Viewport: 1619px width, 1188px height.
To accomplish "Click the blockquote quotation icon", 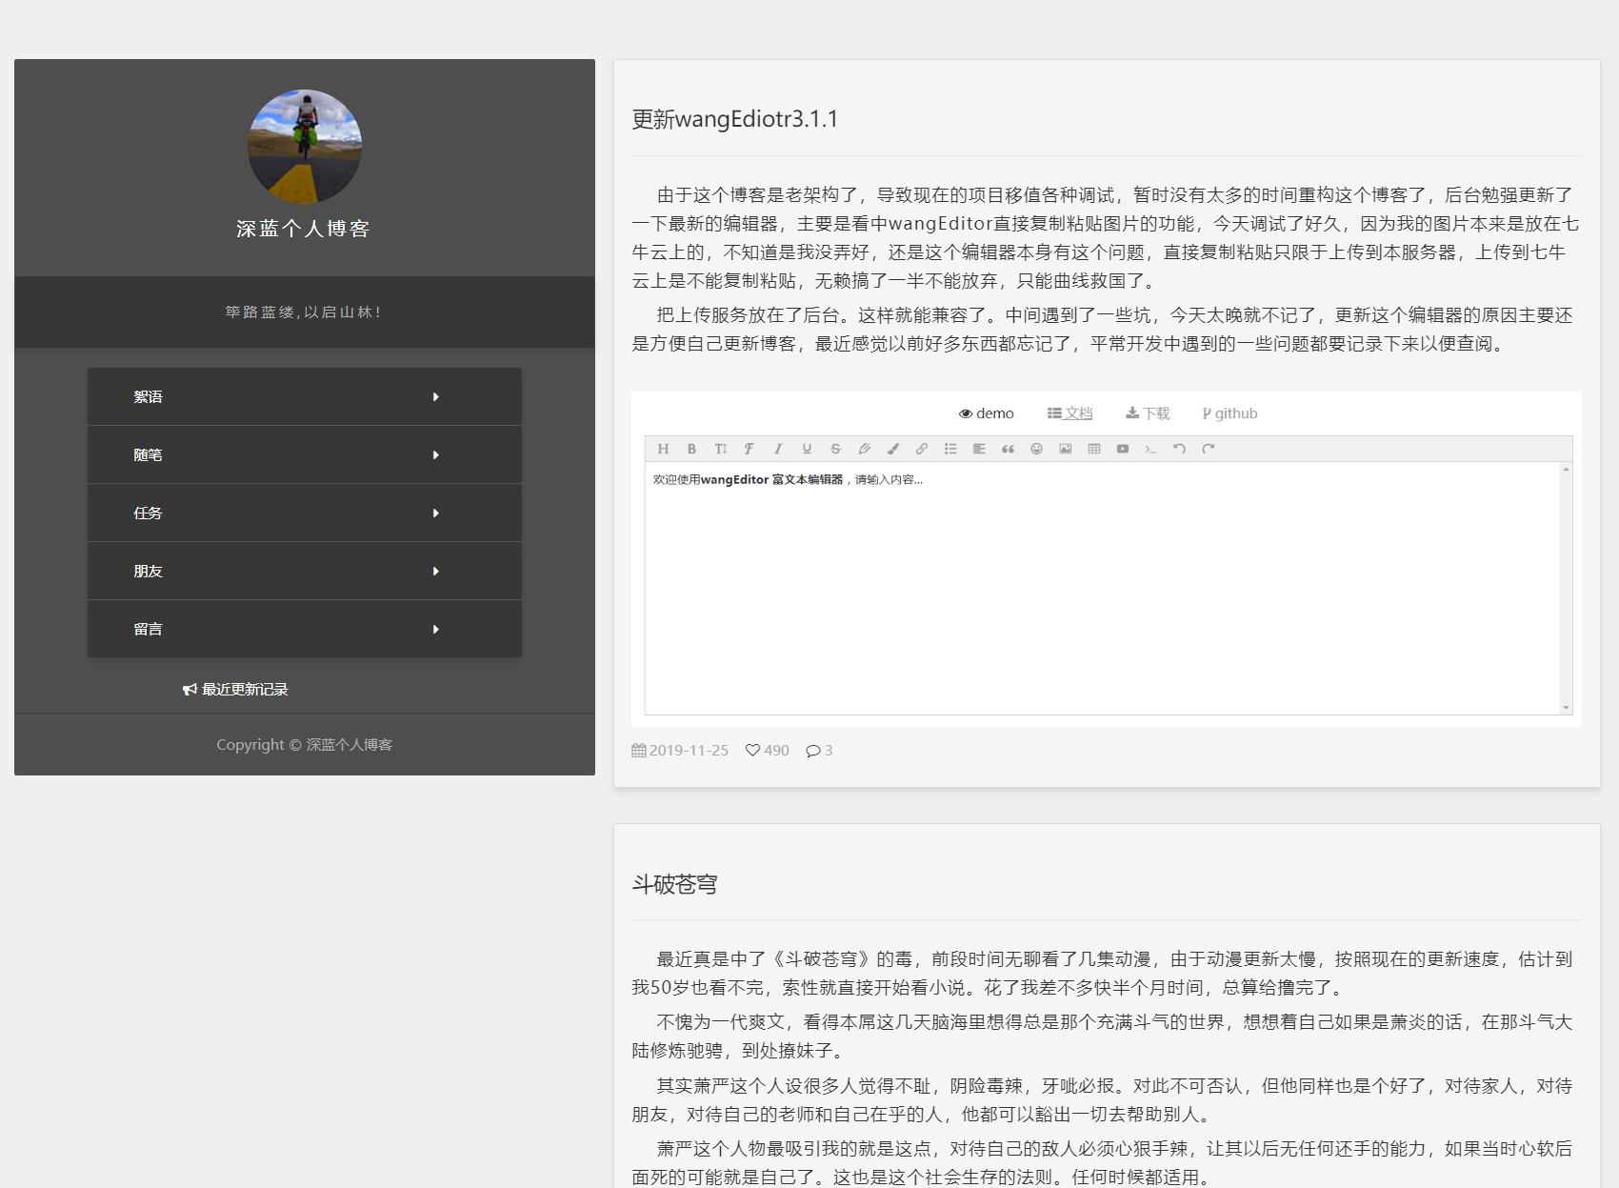I will [x=1008, y=449].
